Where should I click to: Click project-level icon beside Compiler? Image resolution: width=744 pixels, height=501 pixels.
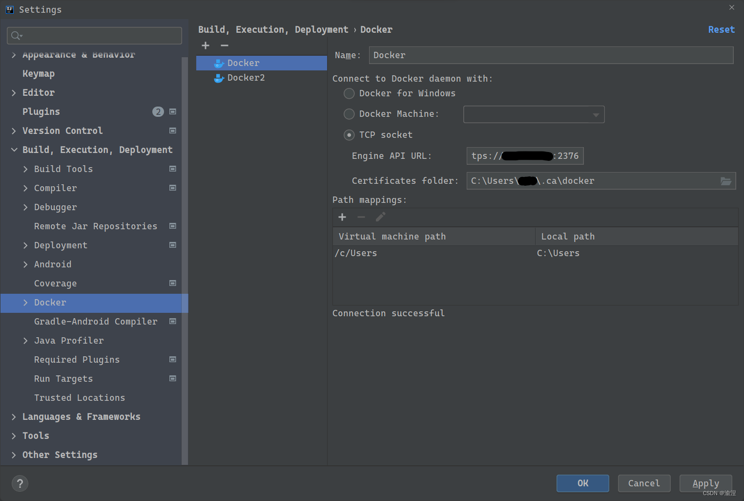tap(172, 188)
